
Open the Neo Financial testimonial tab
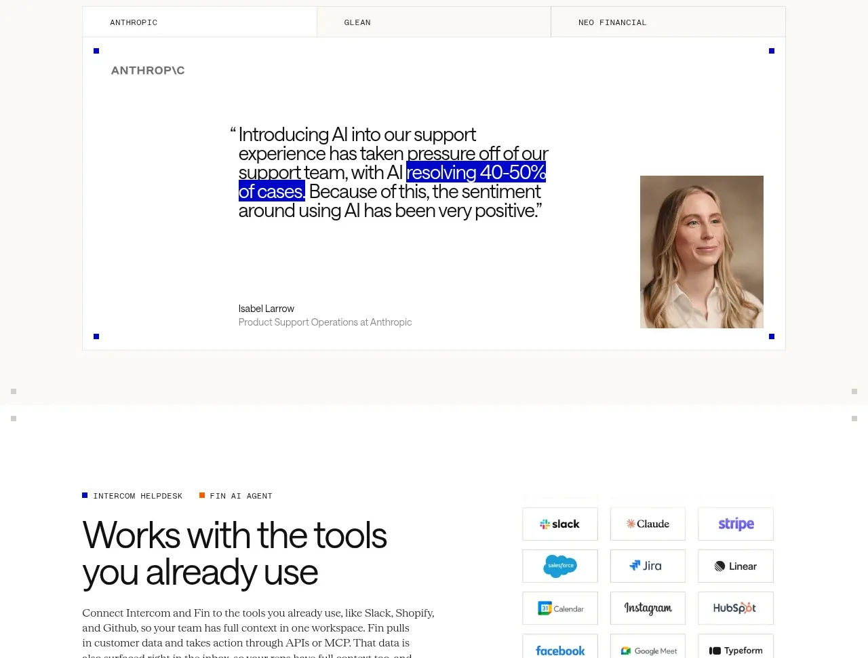(x=668, y=22)
